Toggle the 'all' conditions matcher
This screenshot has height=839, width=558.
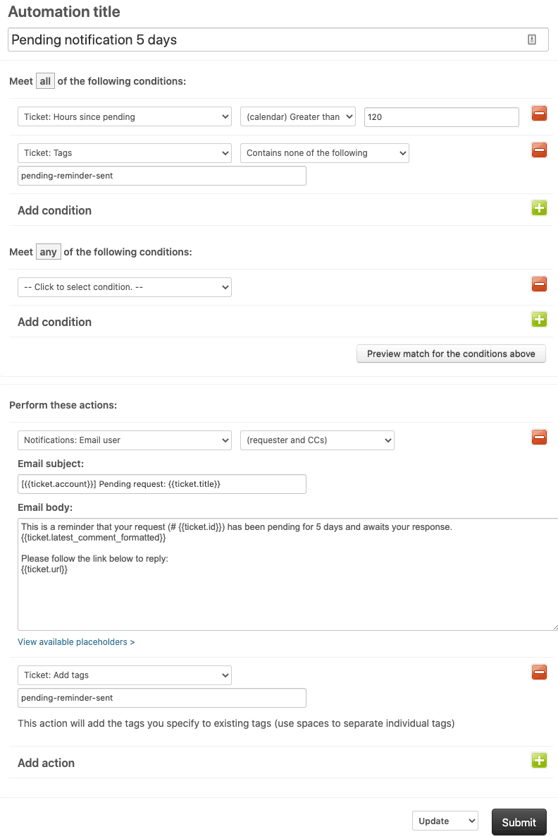point(45,80)
